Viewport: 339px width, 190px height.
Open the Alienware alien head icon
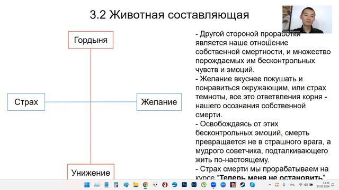click(x=155, y=185)
